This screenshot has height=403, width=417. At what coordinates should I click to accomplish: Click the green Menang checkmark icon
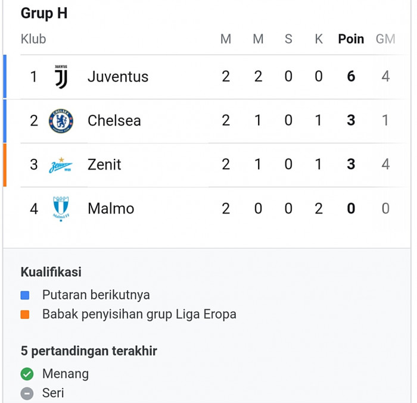(x=27, y=374)
